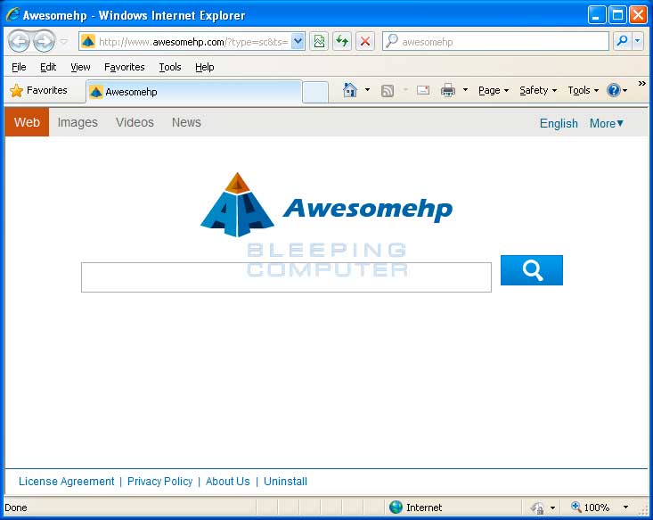Expand the More dropdown on page
The image size is (653, 520).
(x=607, y=123)
